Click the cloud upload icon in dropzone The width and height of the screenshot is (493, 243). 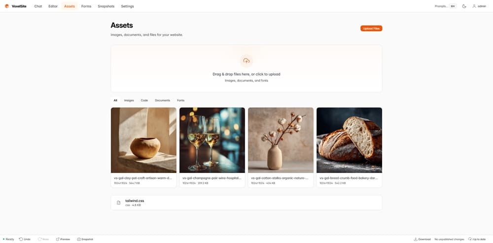point(246,61)
